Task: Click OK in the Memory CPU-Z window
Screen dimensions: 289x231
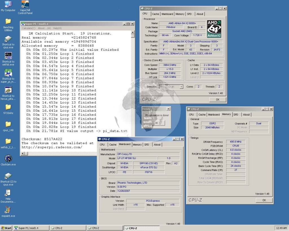Action: (x=264, y=200)
